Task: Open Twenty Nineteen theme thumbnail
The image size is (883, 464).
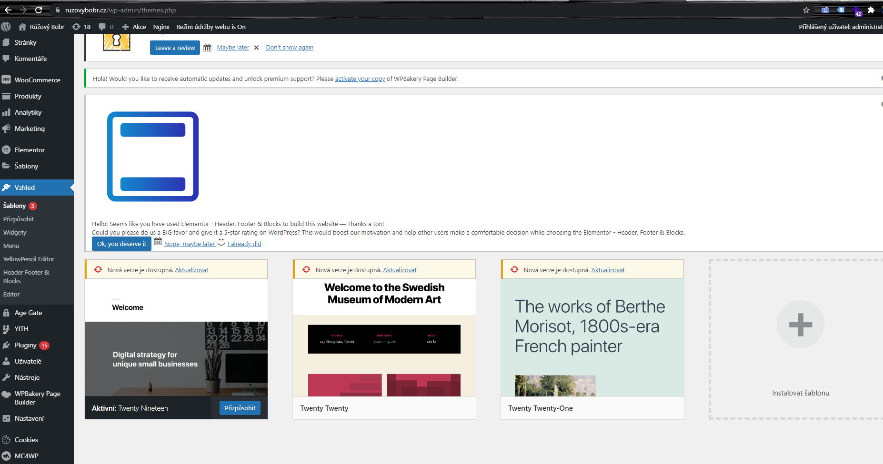Action: (x=176, y=337)
